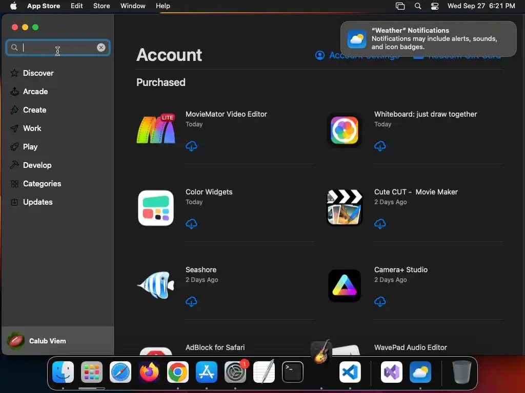Clear the search field with X button
This screenshot has height=393, width=525.
coord(101,48)
